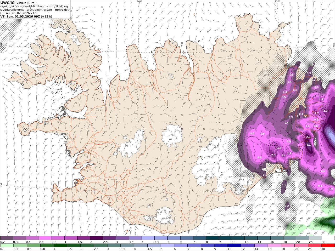Click the '(+12 h)' forecast offset text
This screenshot has width=335, height=251.
(47, 16)
